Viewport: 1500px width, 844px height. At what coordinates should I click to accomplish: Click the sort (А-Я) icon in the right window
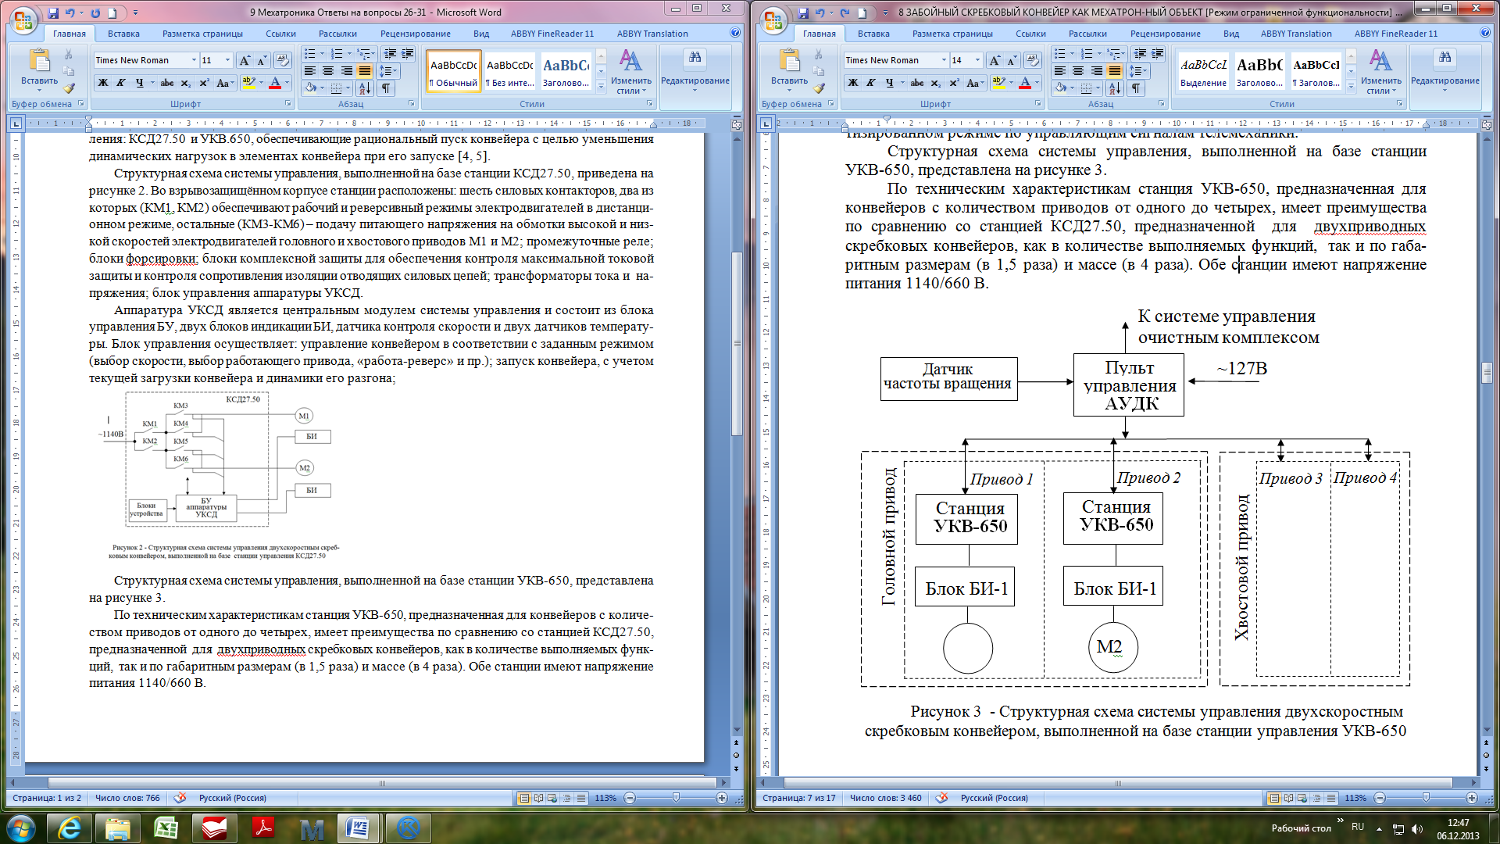[1115, 88]
